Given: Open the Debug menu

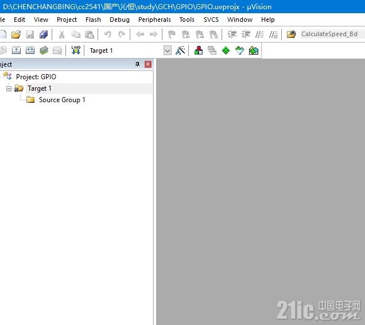Looking at the screenshot, I should (119, 20).
